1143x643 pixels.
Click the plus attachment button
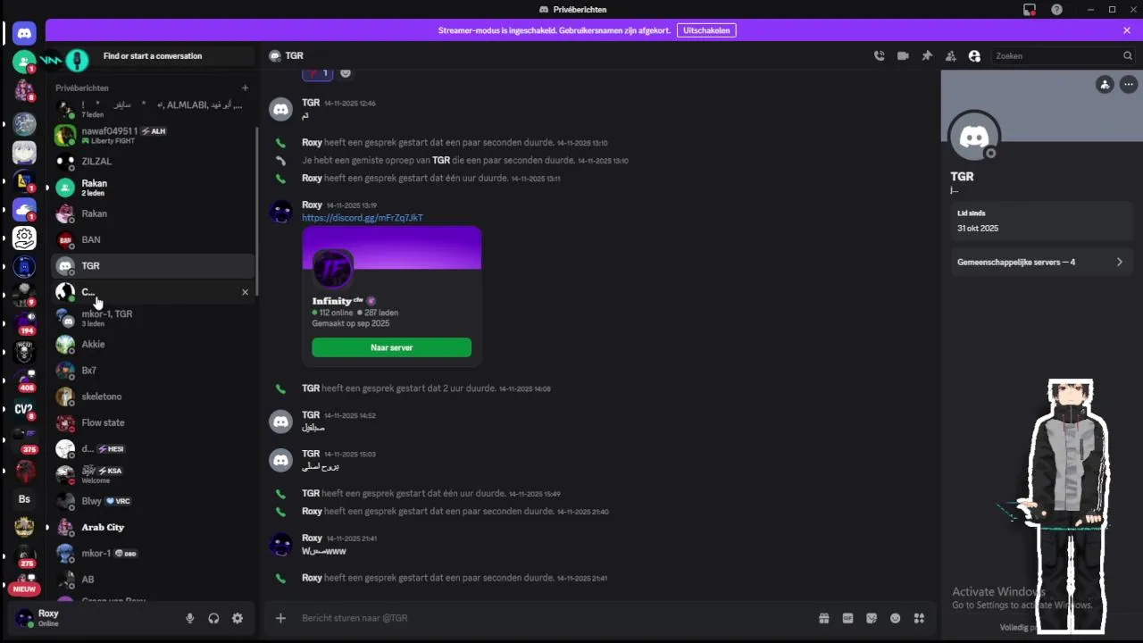point(280,618)
